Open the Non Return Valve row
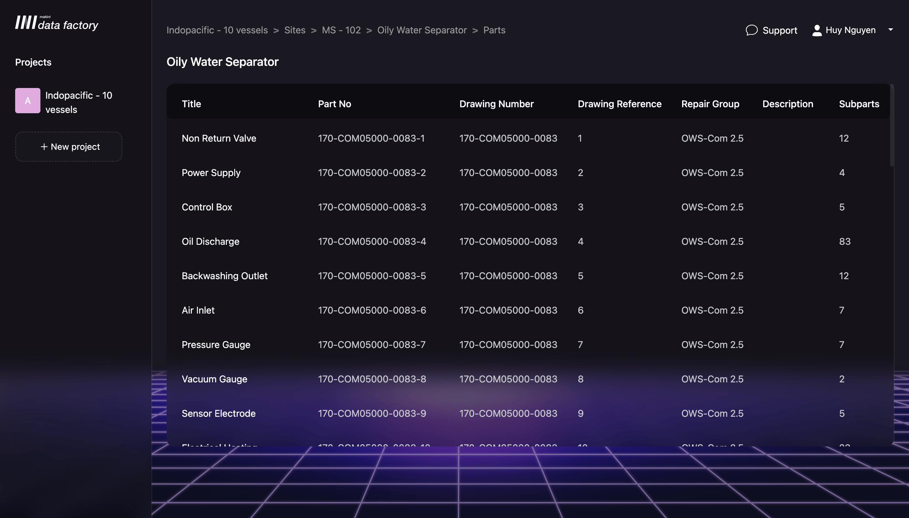The width and height of the screenshot is (909, 518). tap(219, 138)
